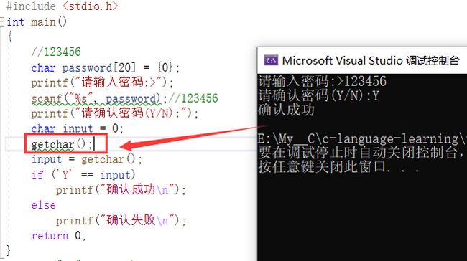The height and width of the screenshot is (261, 467).
Task: Click the printf "请确认密码(Y/N):" line
Action: click(115, 113)
